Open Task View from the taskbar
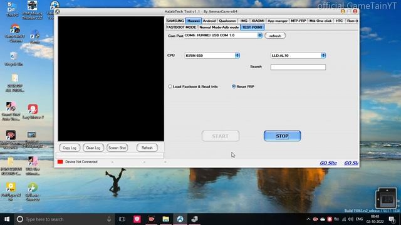The width and height of the screenshot is (401, 225). pos(122,219)
